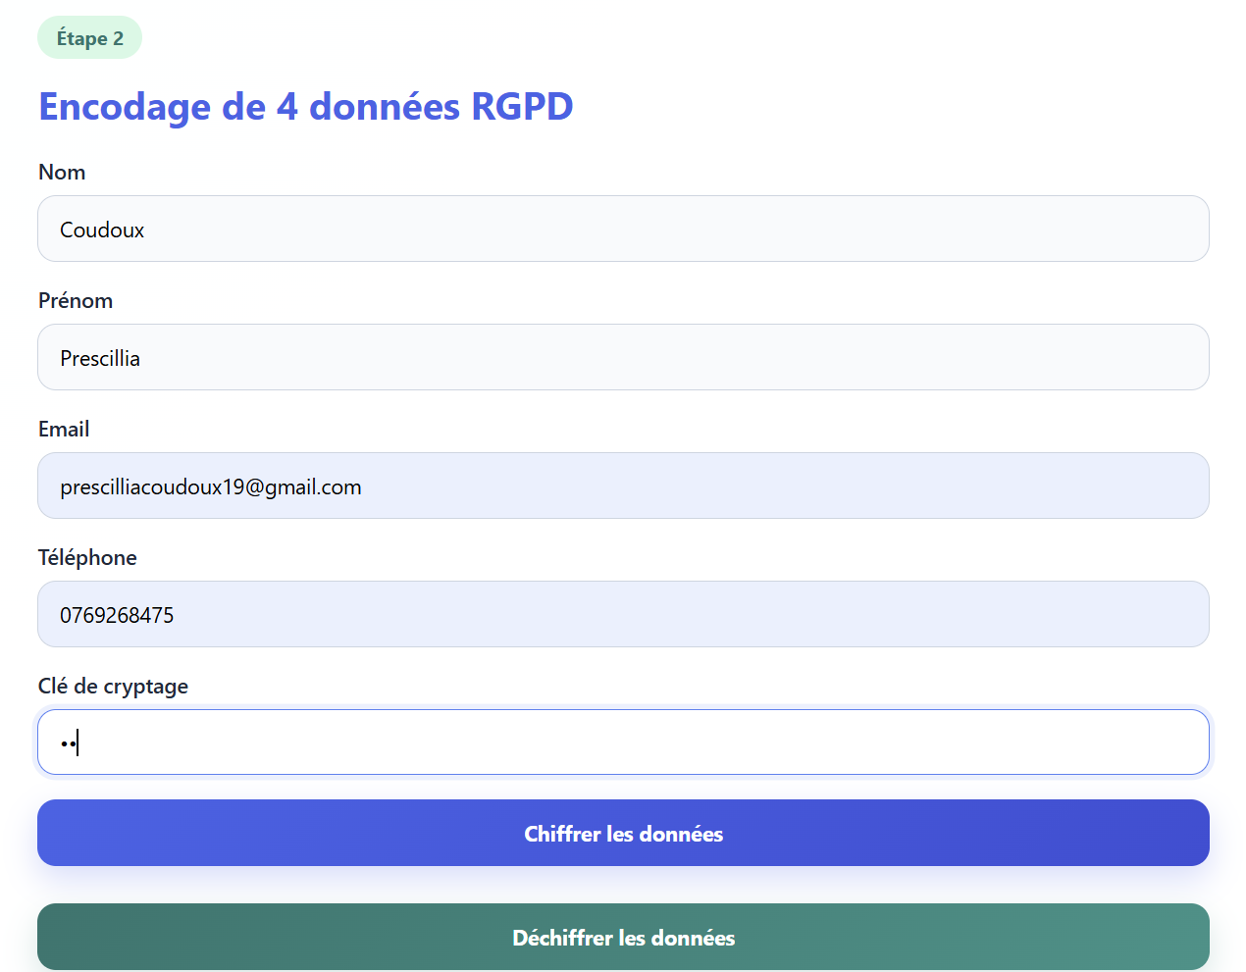Click the Email label
This screenshot has width=1246, height=972.
pyautogui.click(x=64, y=429)
